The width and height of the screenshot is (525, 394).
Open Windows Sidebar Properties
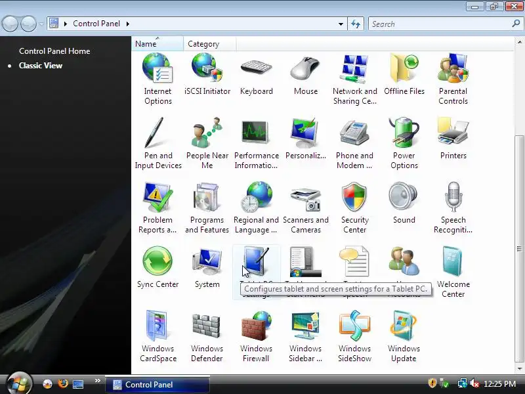point(305,336)
